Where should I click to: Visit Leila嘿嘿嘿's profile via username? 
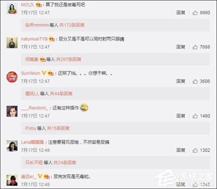(x=33, y=142)
